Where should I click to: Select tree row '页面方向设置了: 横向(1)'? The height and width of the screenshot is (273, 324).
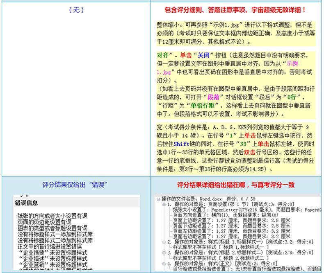tap(226, 215)
